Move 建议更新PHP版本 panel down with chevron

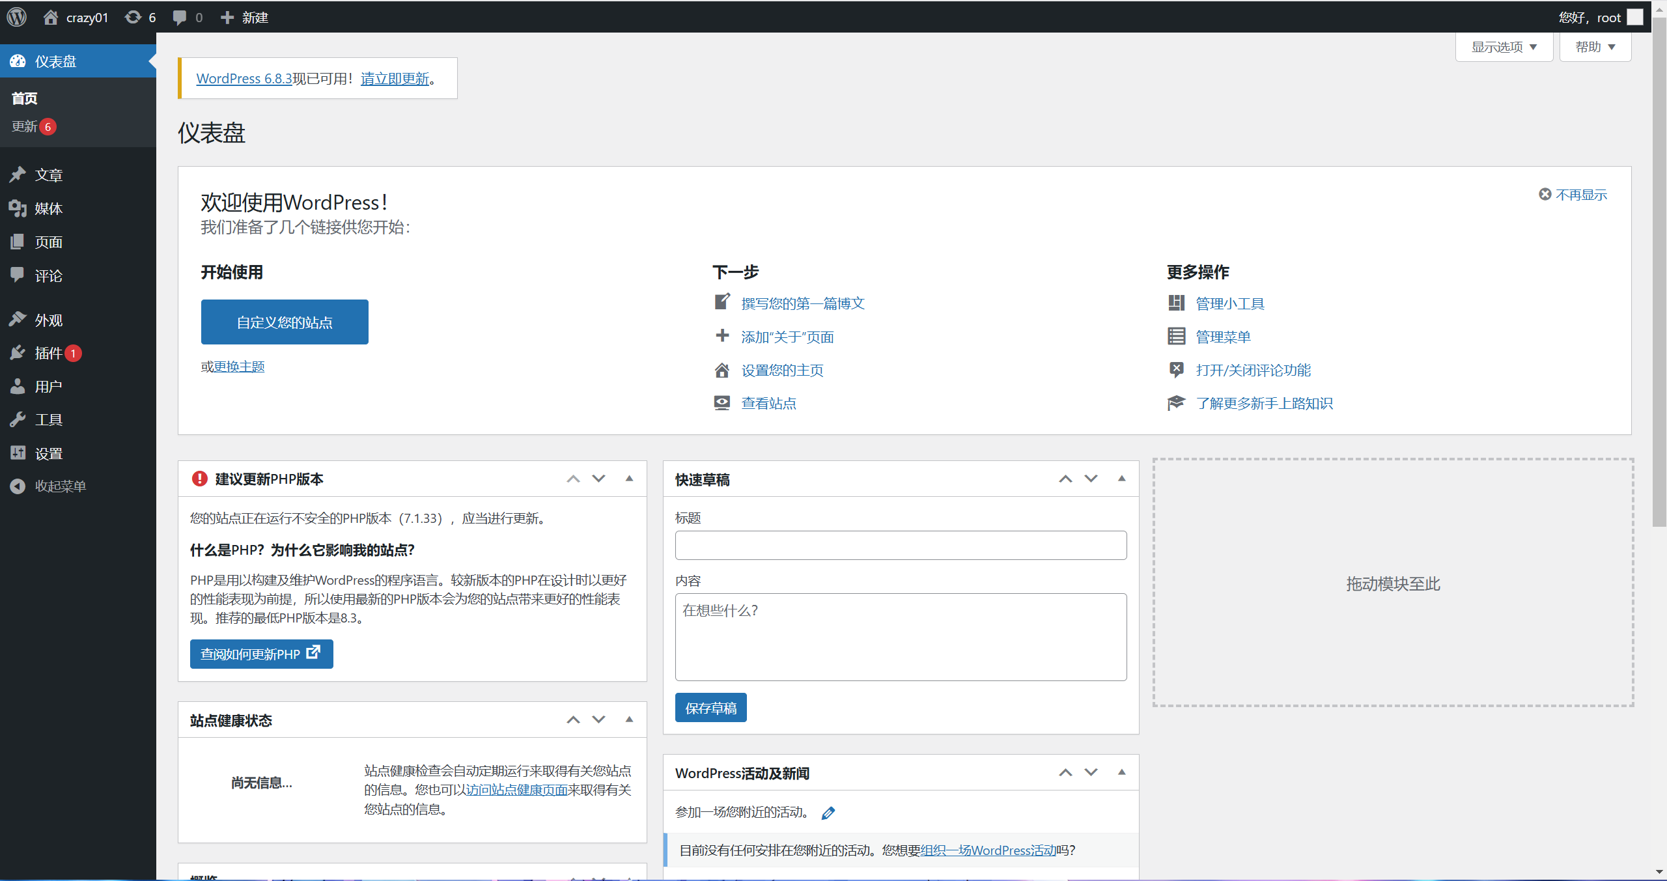[598, 479]
